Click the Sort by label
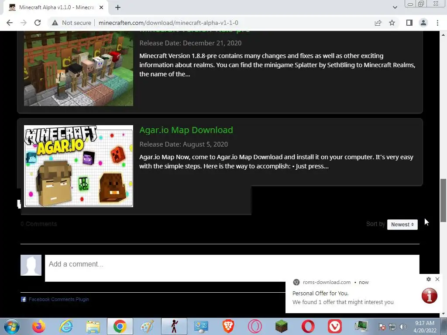This screenshot has height=335, width=447. [375, 224]
